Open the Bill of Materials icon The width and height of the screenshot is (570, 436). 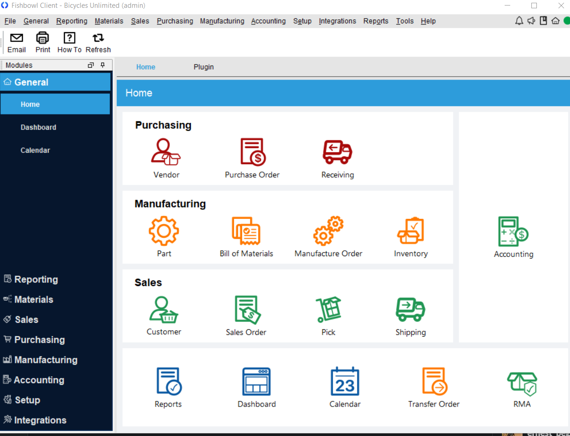pyautogui.click(x=246, y=231)
